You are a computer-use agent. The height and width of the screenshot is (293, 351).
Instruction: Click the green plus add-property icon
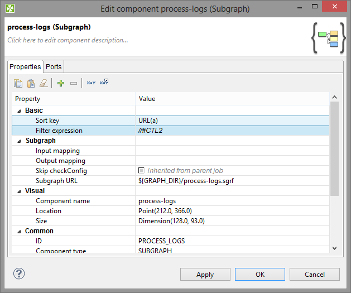tap(61, 83)
